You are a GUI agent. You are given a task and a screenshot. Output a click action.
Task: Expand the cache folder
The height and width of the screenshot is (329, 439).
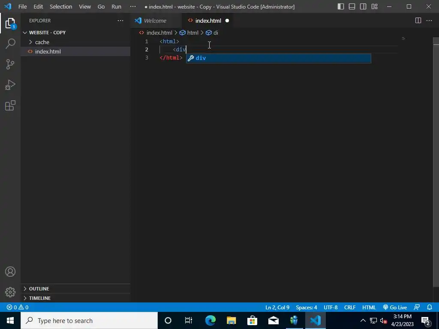[75, 42]
